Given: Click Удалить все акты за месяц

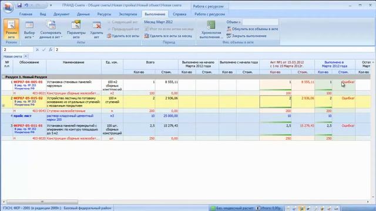Looking at the screenshot, I should 169,36.
